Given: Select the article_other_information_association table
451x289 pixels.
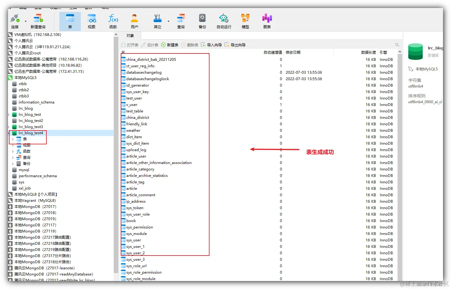Looking at the screenshot, I should [x=159, y=163].
